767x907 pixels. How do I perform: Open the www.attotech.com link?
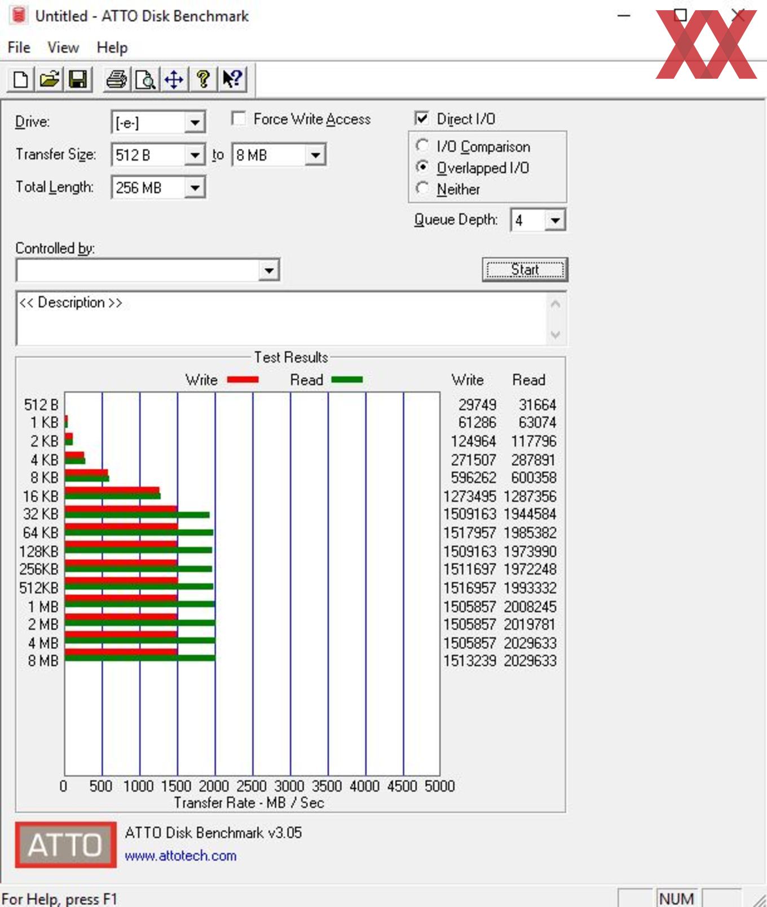click(180, 856)
